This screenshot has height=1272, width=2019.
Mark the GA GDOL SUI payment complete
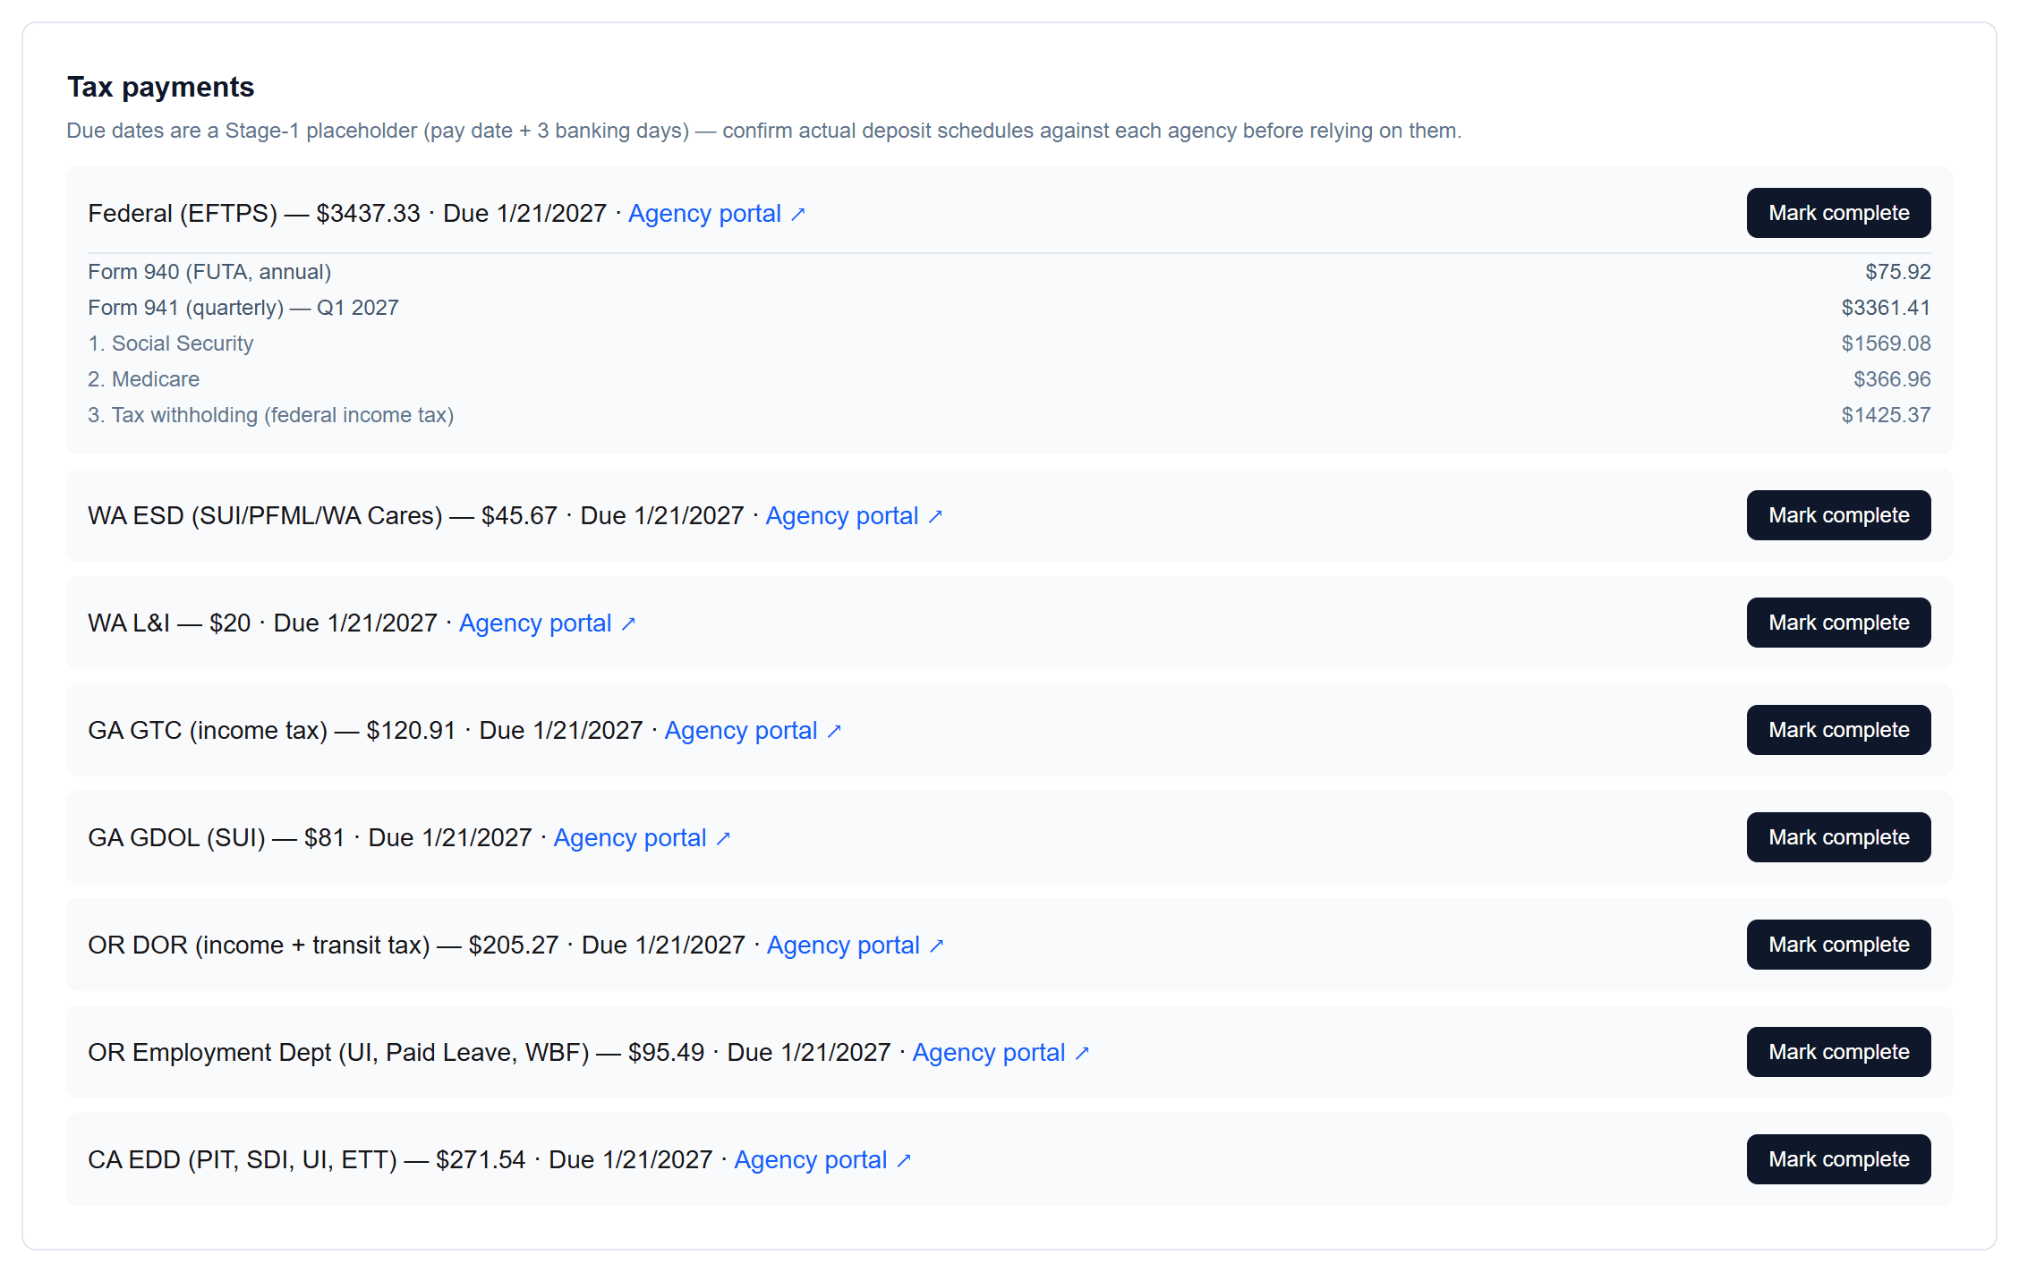click(x=1838, y=837)
